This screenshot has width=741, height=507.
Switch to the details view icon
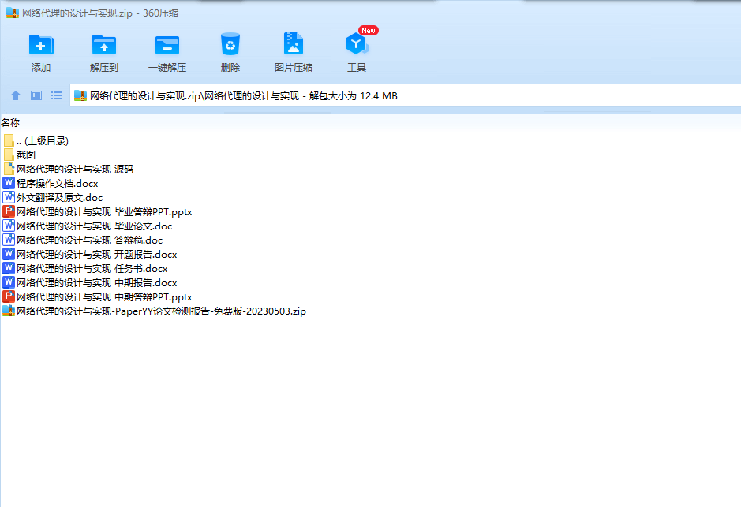36,96
